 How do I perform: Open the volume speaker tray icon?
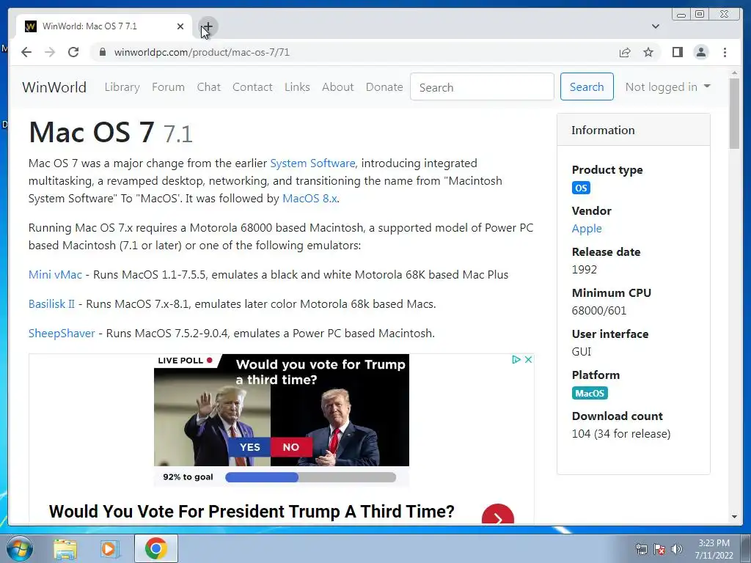pyautogui.click(x=677, y=549)
